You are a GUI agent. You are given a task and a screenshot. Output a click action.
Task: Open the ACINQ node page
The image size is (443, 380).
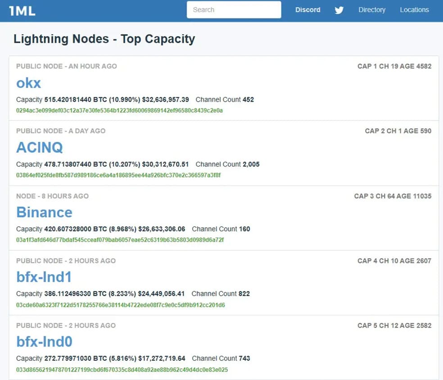click(40, 148)
